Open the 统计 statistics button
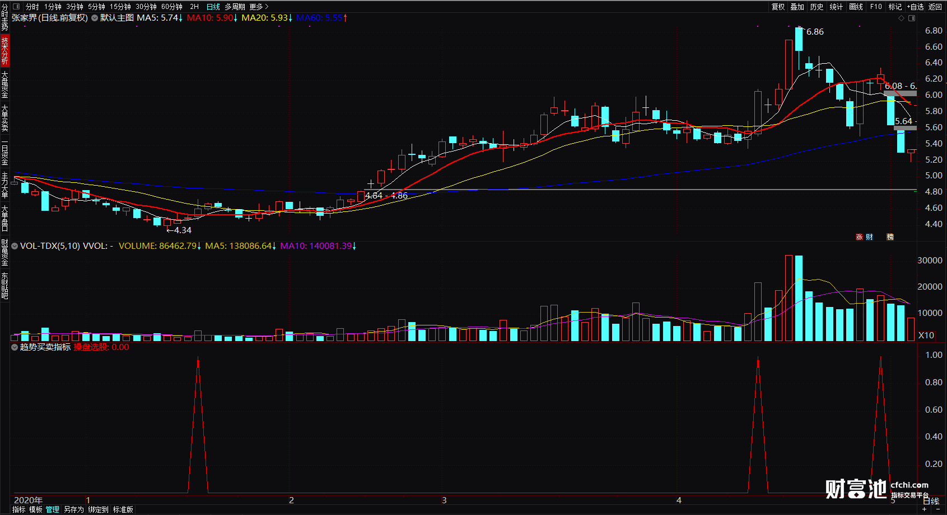Viewport: 947px width, 515px height. [x=837, y=7]
